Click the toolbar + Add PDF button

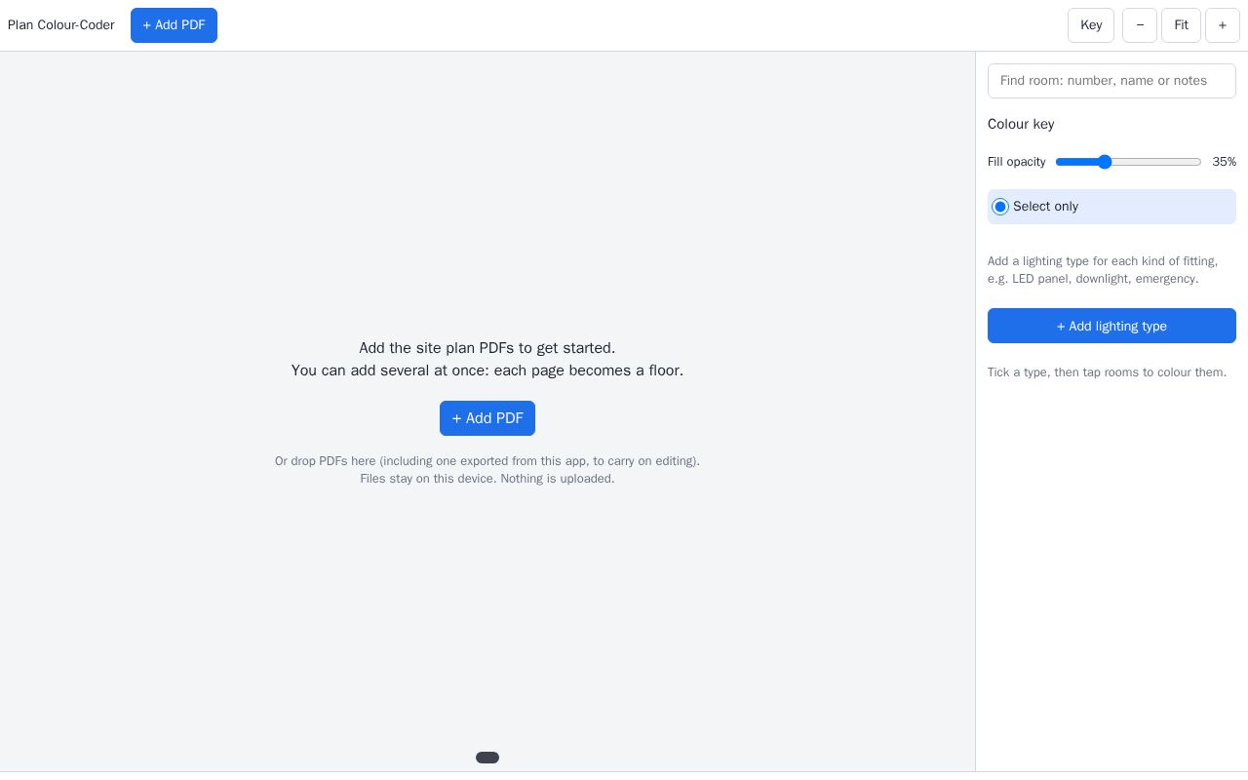click(x=174, y=25)
